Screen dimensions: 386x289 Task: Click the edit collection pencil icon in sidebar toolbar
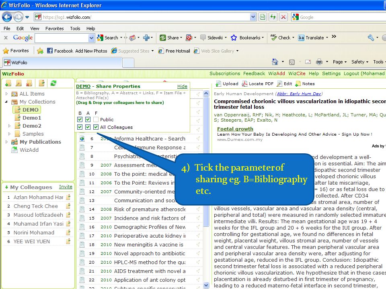[x=19, y=83]
